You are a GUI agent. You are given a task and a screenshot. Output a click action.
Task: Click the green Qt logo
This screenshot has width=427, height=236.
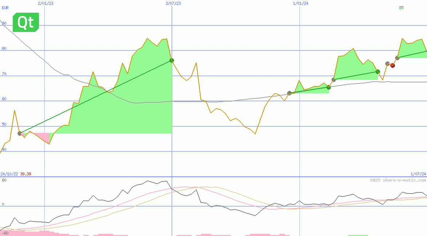coord(25,23)
